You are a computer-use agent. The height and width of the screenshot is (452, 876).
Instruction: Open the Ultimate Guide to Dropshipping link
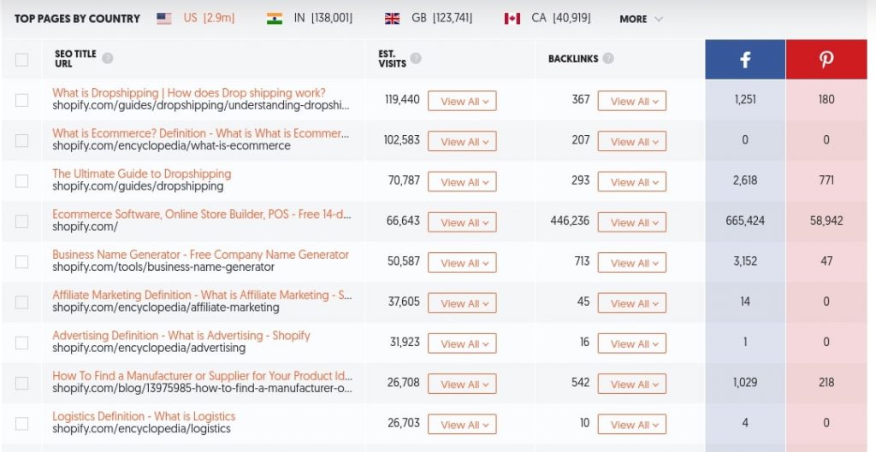pyautogui.click(x=142, y=173)
